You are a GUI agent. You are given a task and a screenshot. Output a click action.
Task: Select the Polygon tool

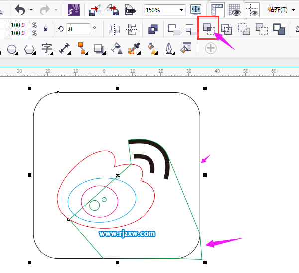click(x=30, y=49)
